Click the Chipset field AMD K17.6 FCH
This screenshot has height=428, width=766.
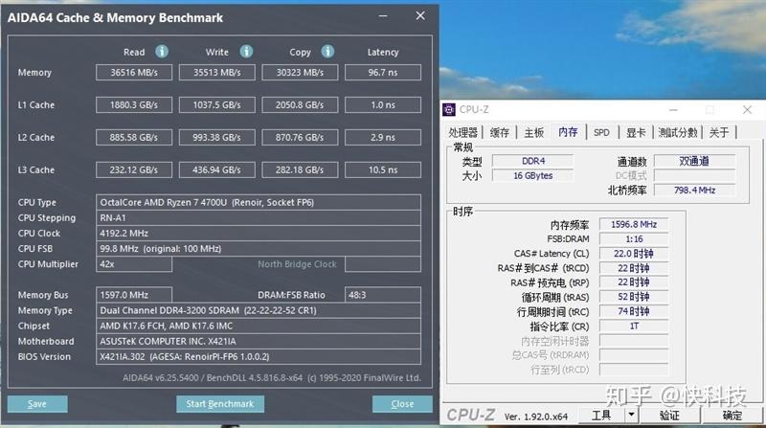259,326
